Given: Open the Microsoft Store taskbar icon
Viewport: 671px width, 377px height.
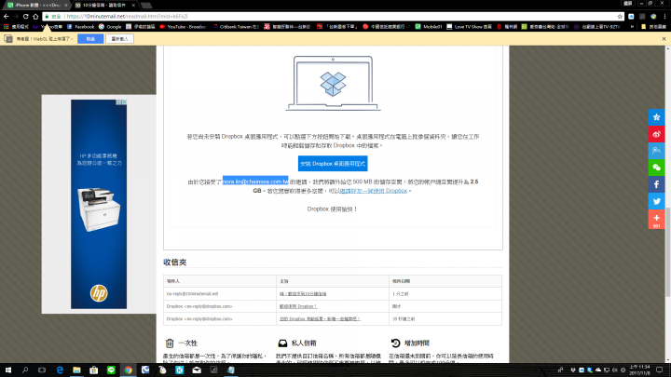Looking at the screenshot, I should coord(94,370).
